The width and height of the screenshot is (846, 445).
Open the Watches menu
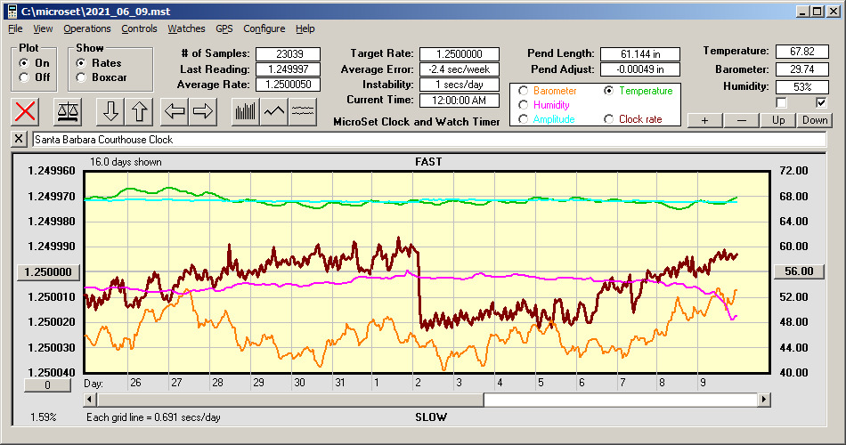186,28
